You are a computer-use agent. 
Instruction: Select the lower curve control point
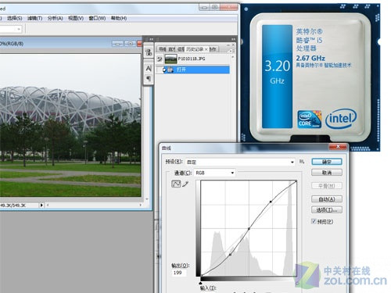[x=230, y=255]
